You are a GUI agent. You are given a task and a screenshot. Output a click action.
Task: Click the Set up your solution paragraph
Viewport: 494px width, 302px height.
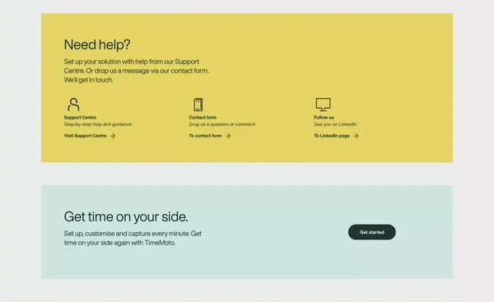(x=137, y=71)
